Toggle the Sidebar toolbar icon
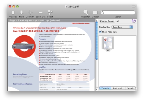Screen dimensions: 144x101 coord(95,13)
